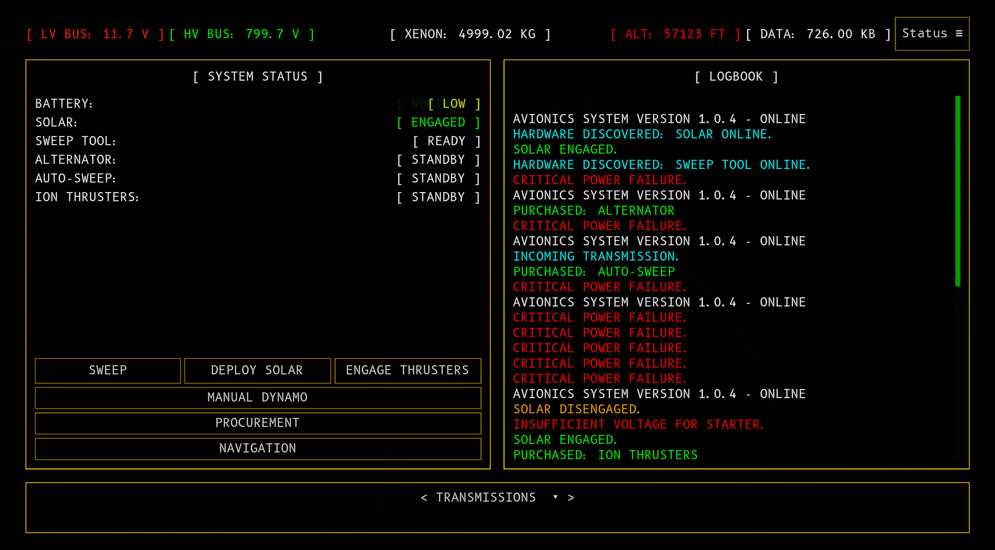Go to previous panel with left chevron

point(424,498)
